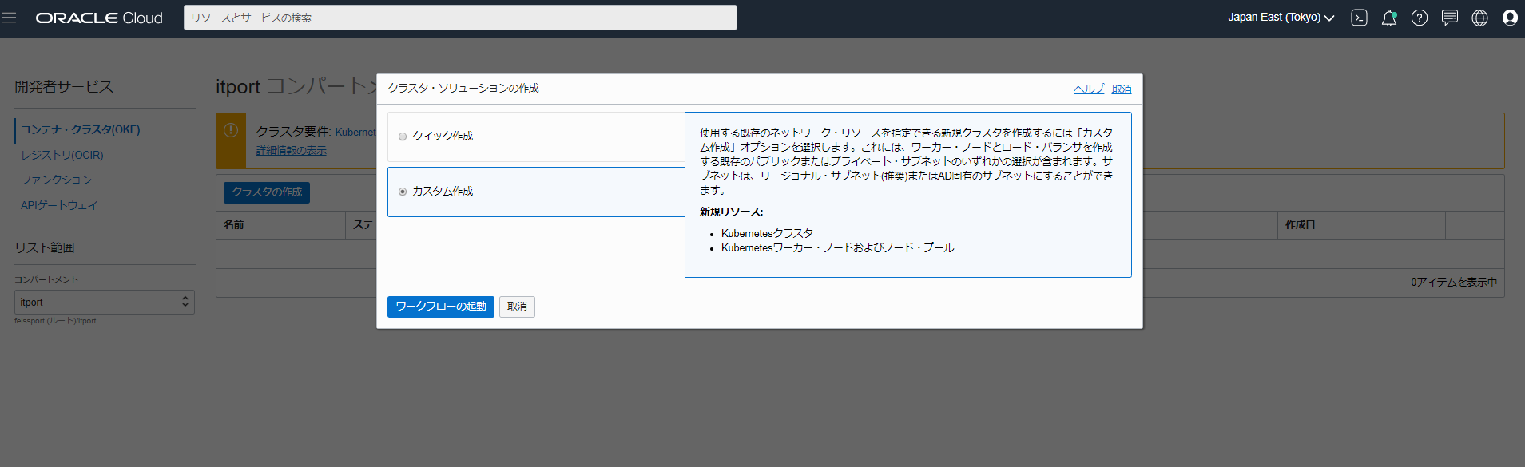Click the クラスタ・ソリューションの作成 dialog title

(x=463, y=88)
